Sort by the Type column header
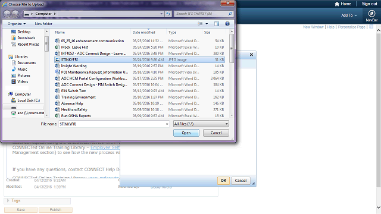 [x=172, y=33]
